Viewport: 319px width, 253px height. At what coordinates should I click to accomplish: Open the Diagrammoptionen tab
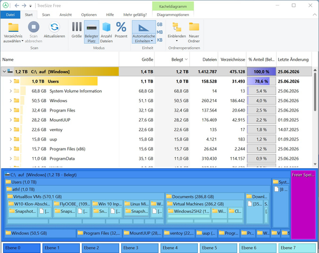pyautogui.click(x=173, y=14)
